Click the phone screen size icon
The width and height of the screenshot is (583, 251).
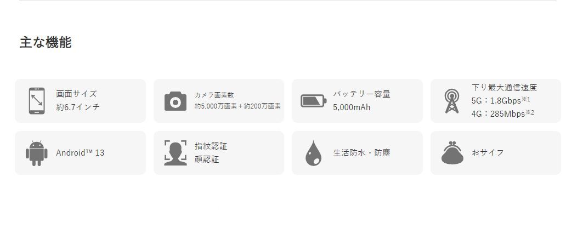pyautogui.click(x=37, y=101)
